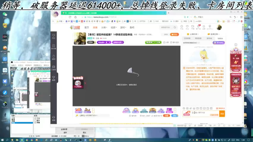Expand the red arrow beside the 11/9999 widget
Viewport: 253px width, 142px height.
pos(85,83)
